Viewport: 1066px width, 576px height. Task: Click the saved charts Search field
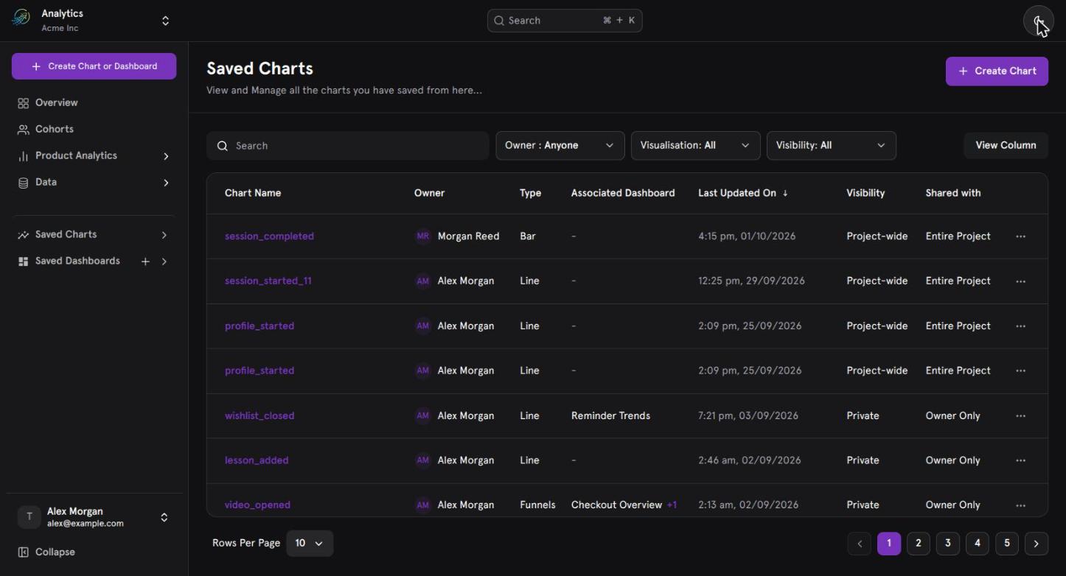347,146
